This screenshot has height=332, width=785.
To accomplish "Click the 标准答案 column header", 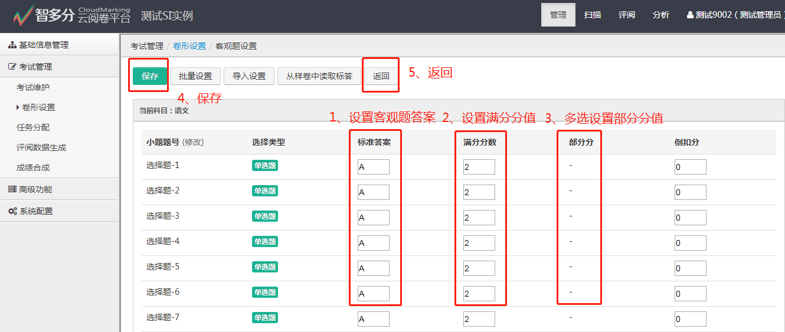I will pos(374,142).
